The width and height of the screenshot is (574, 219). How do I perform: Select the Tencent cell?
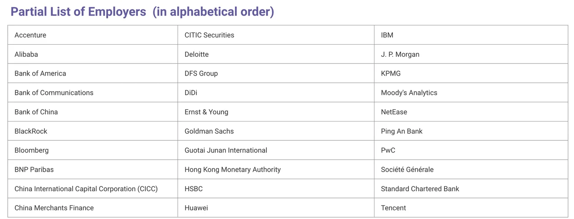click(x=394, y=208)
